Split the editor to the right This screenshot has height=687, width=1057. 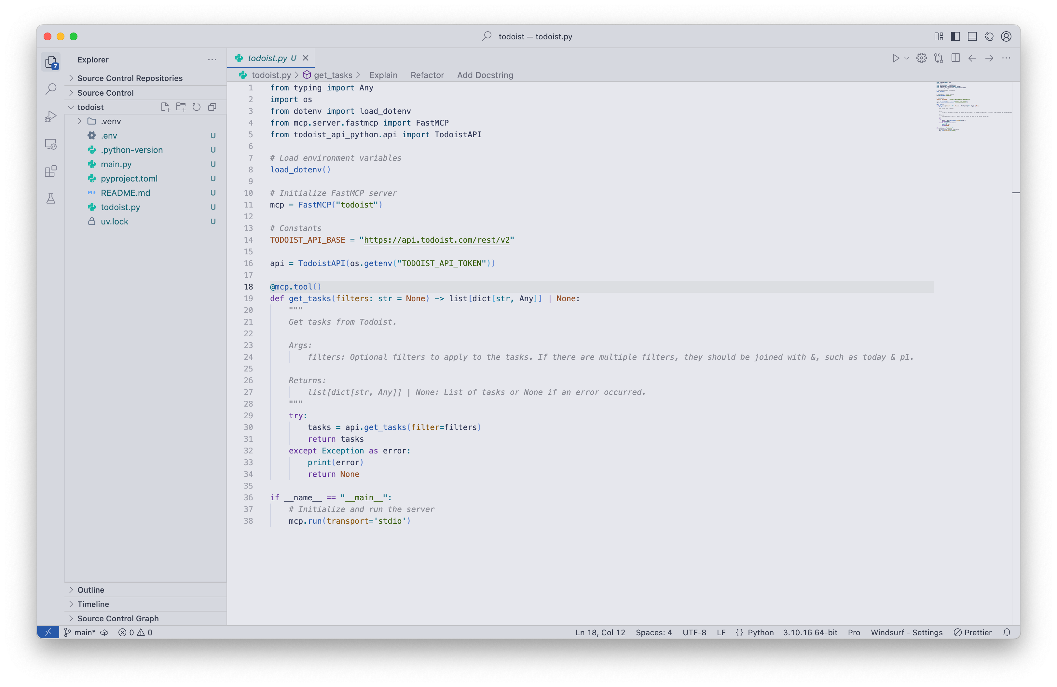956,58
